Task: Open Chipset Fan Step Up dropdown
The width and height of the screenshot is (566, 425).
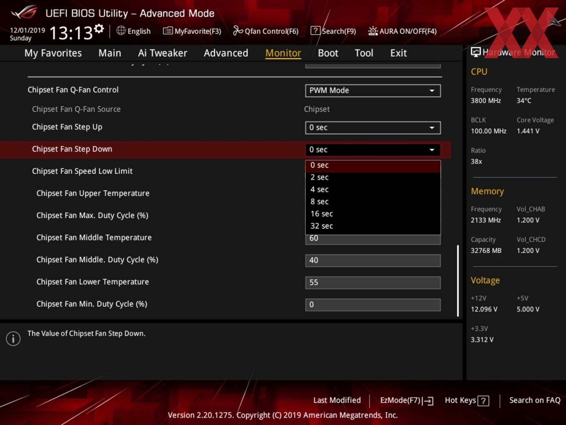Action: (373, 127)
